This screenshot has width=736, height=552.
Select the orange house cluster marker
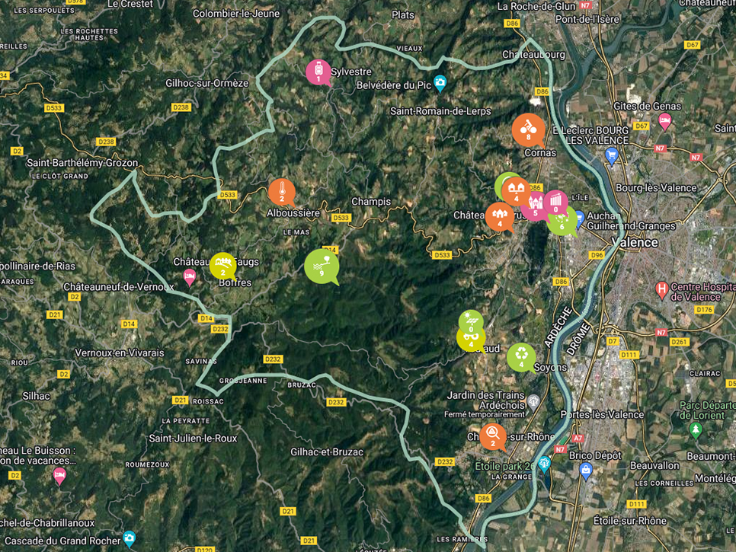(500, 217)
